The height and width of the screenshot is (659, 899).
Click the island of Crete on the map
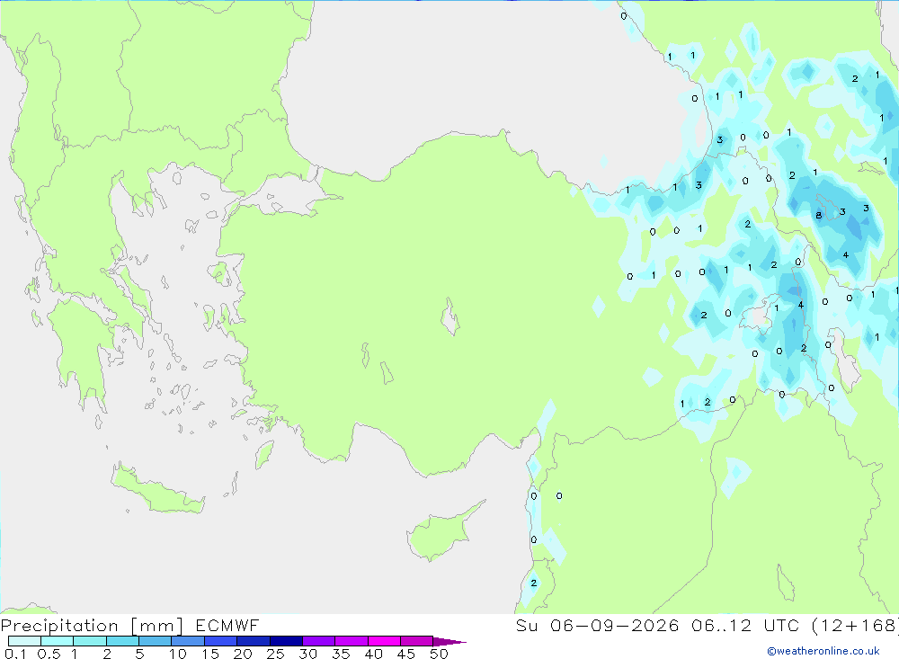[156, 488]
